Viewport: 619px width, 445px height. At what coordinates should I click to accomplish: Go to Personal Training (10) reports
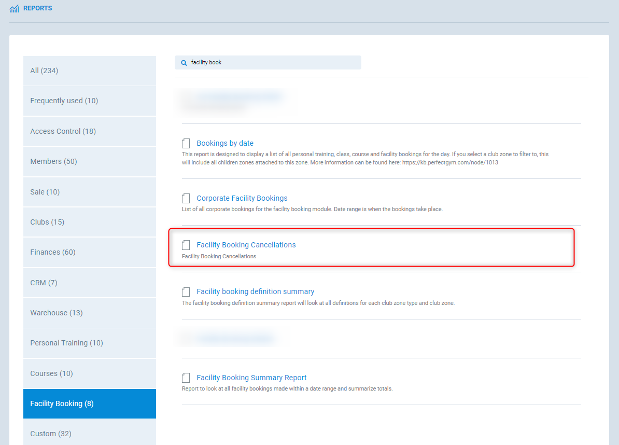89,343
